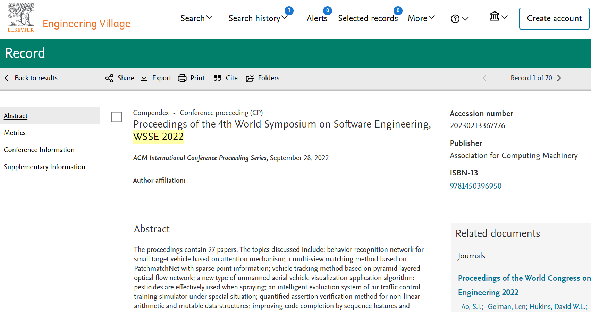Click the Record 1 of 70 text
591x312 pixels.
531,78
